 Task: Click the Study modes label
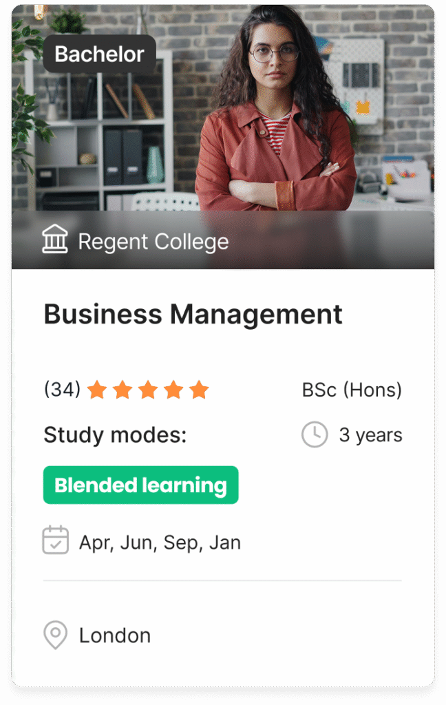(115, 435)
